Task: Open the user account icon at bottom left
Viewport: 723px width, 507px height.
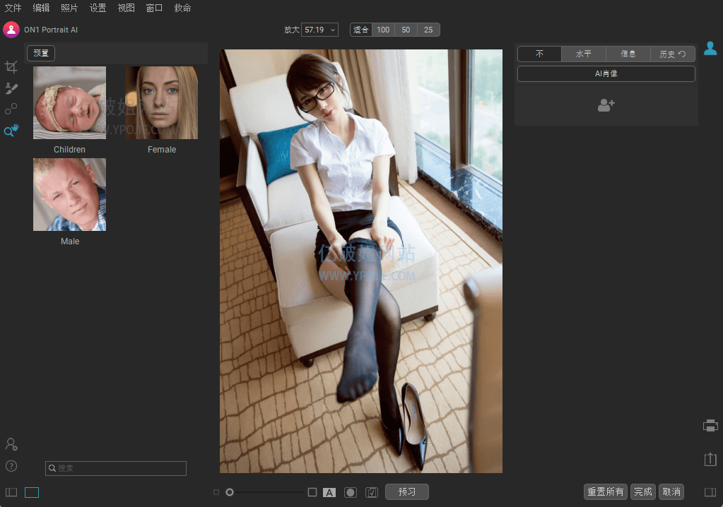Action: [11, 444]
